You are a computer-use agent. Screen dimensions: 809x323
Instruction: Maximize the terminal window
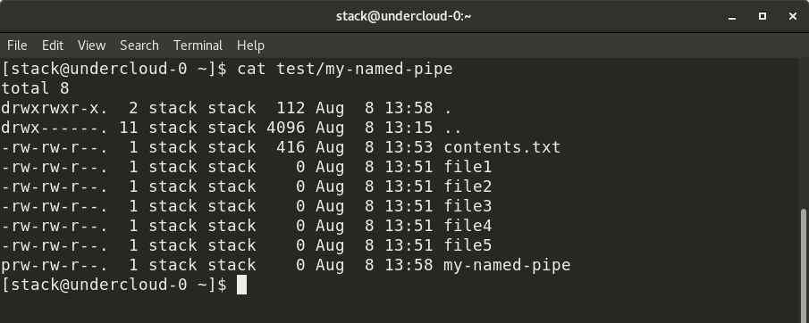pos(762,16)
